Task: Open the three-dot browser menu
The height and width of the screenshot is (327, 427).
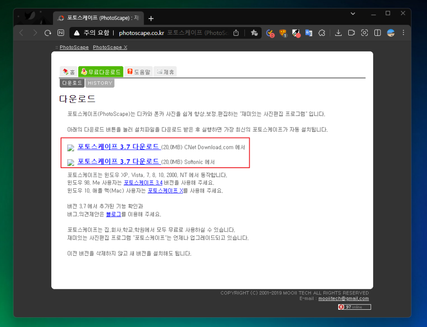Action: click(403, 33)
